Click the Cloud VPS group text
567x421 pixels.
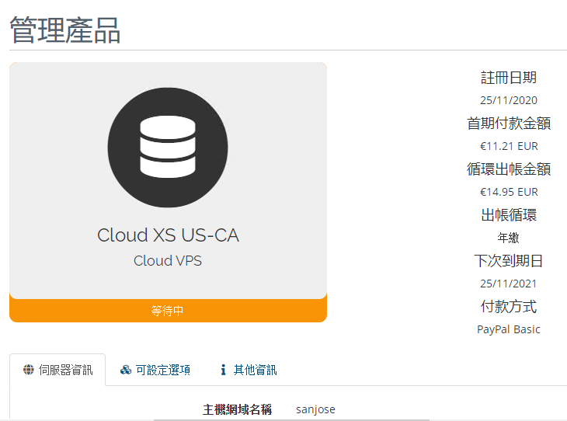coord(168,261)
